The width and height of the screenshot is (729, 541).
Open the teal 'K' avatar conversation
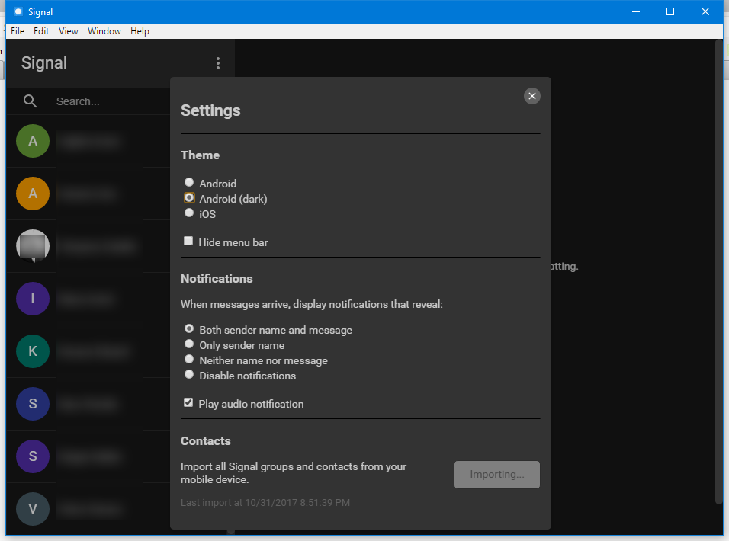33,351
